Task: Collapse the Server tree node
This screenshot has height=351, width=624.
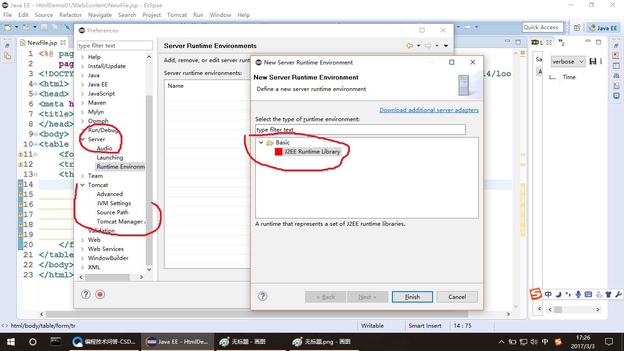Action: coord(83,139)
